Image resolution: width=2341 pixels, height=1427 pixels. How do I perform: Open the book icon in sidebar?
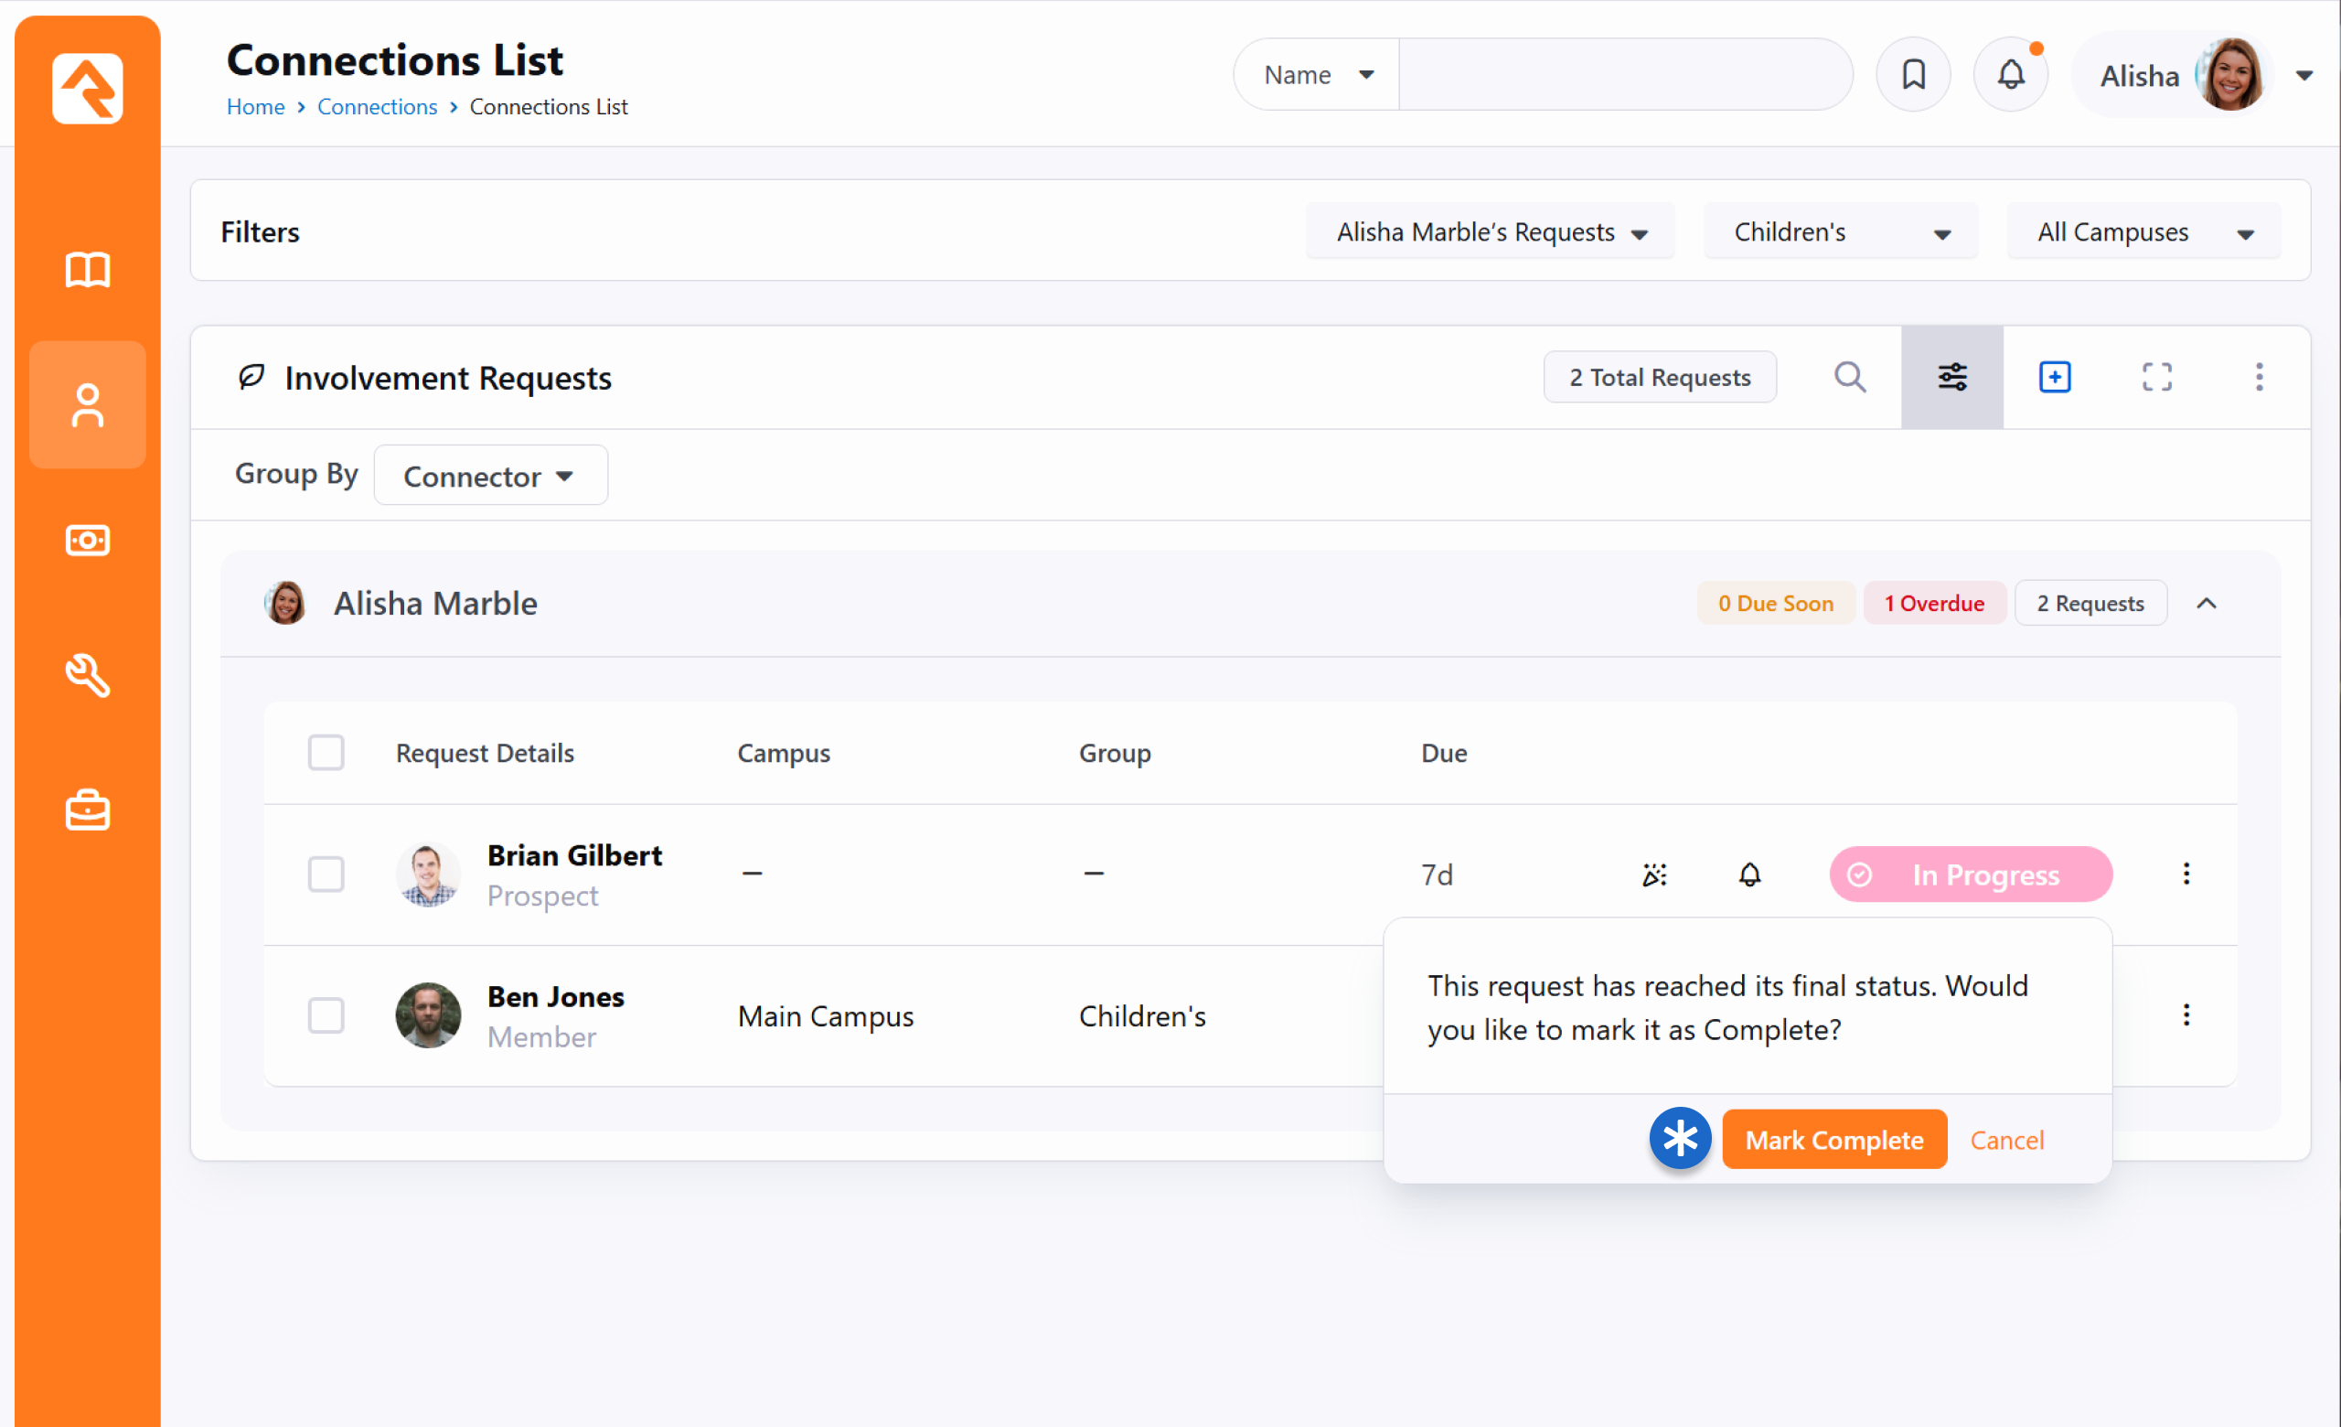point(88,270)
